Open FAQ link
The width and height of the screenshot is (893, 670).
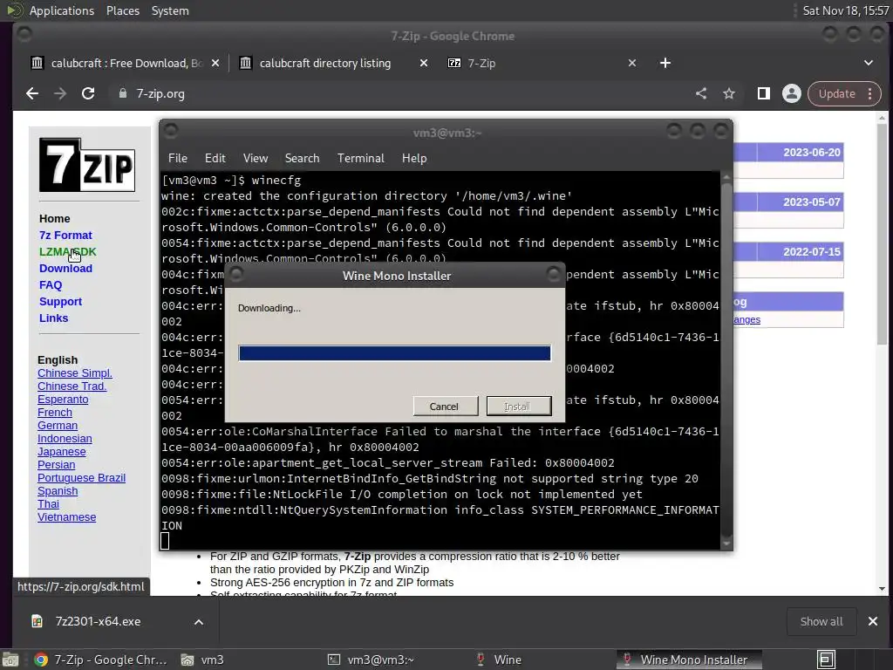50,285
